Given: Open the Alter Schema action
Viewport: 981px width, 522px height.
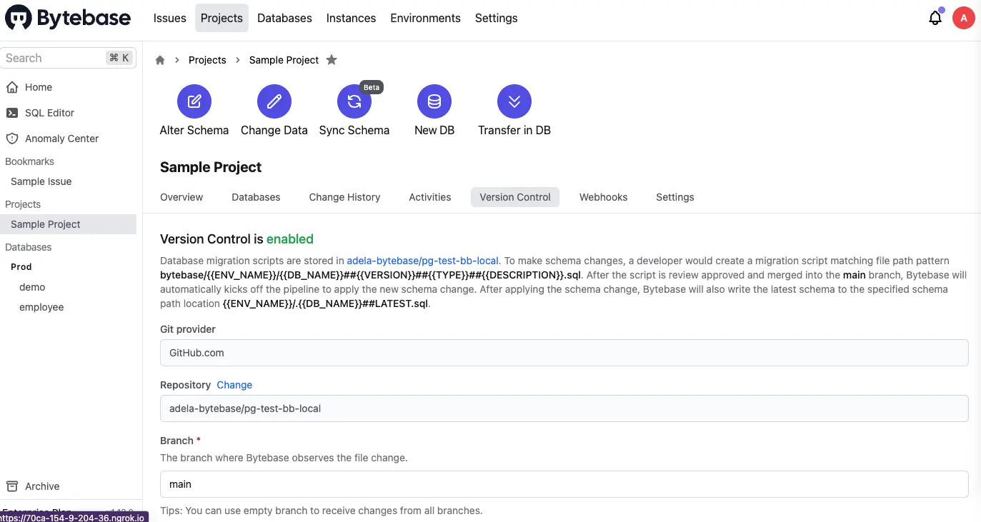Looking at the screenshot, I should [x=194, y=109].
